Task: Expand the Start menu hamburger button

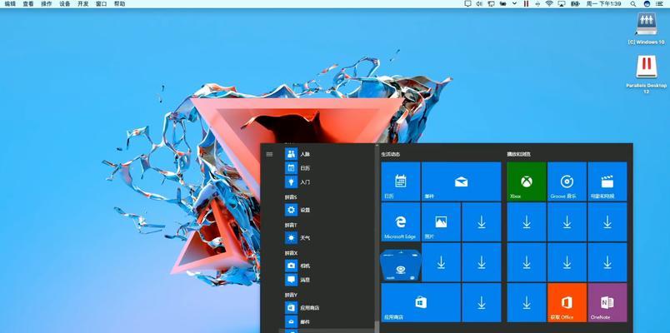Action: [x=269, y=154]
